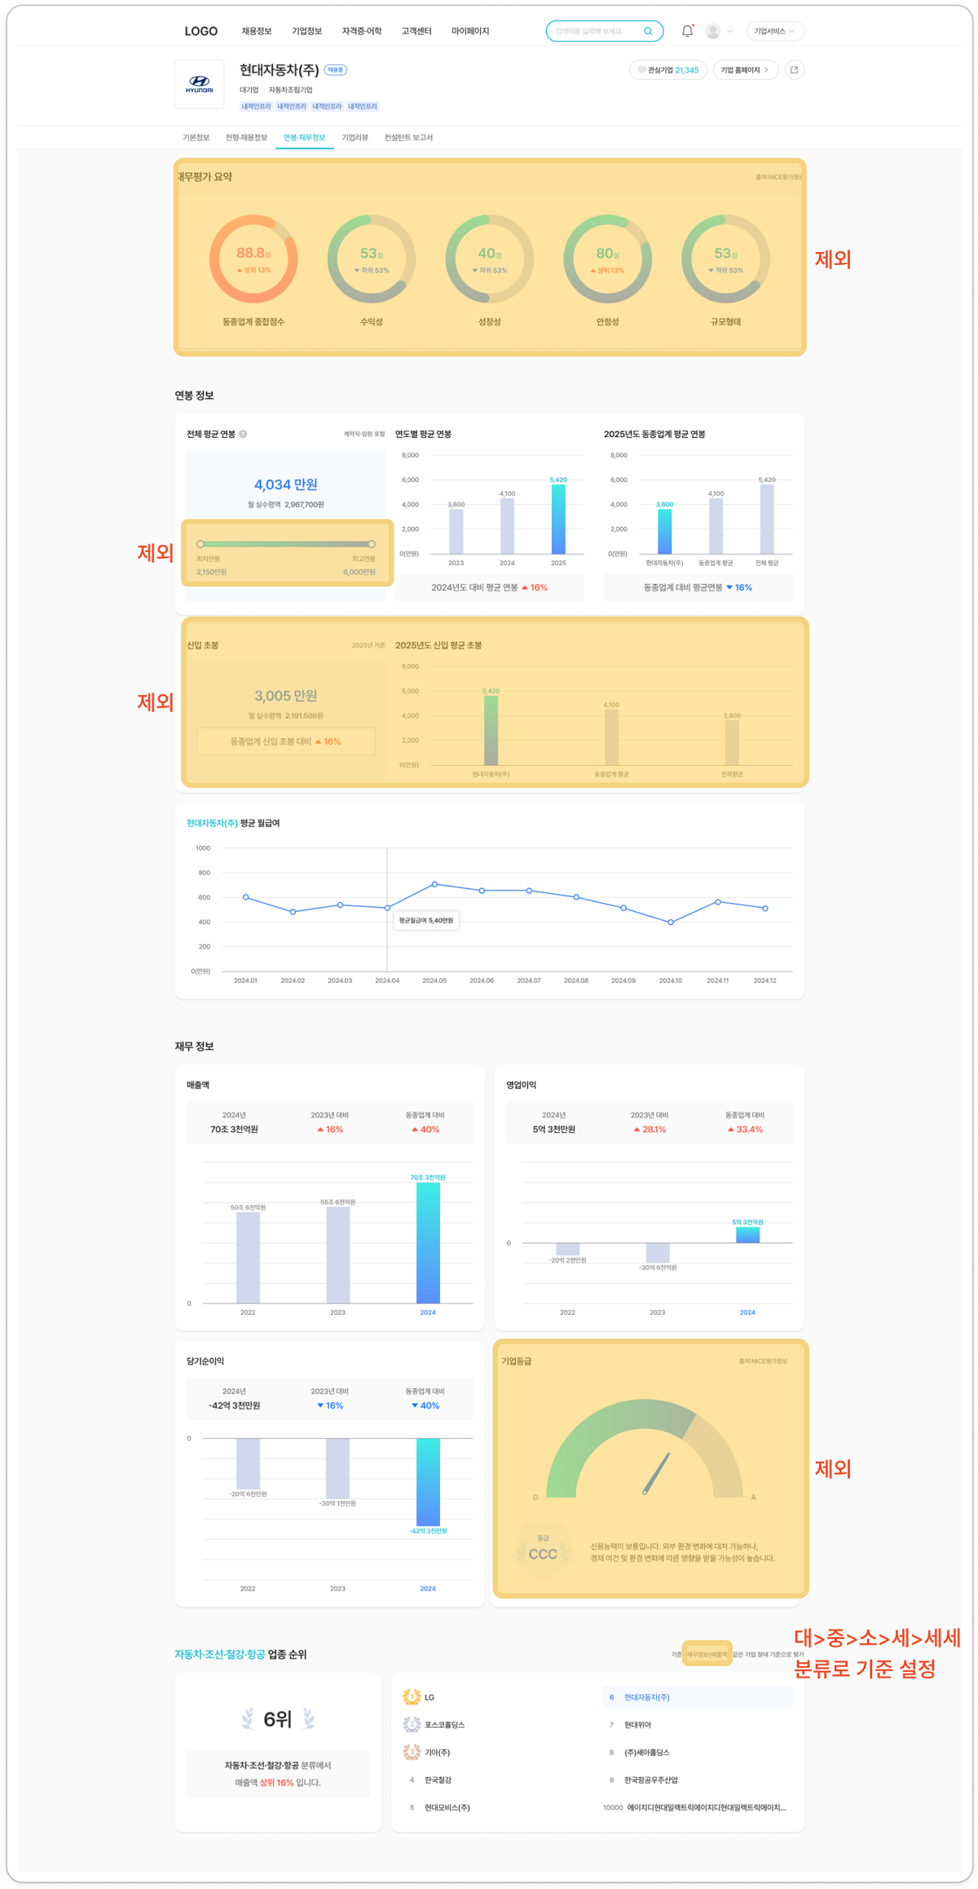Open 포스코홀딩스 in the ranking list
Viewport: 978px width, 1889px height.
click(444, 1724)
